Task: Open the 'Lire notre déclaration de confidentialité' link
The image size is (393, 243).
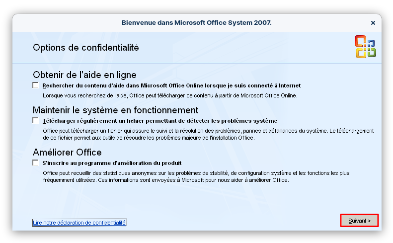Action: pos(79,223)
